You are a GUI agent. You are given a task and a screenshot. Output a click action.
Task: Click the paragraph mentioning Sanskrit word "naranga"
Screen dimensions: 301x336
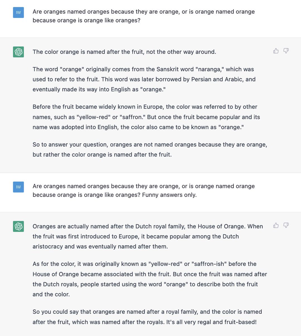click(144, 79)
